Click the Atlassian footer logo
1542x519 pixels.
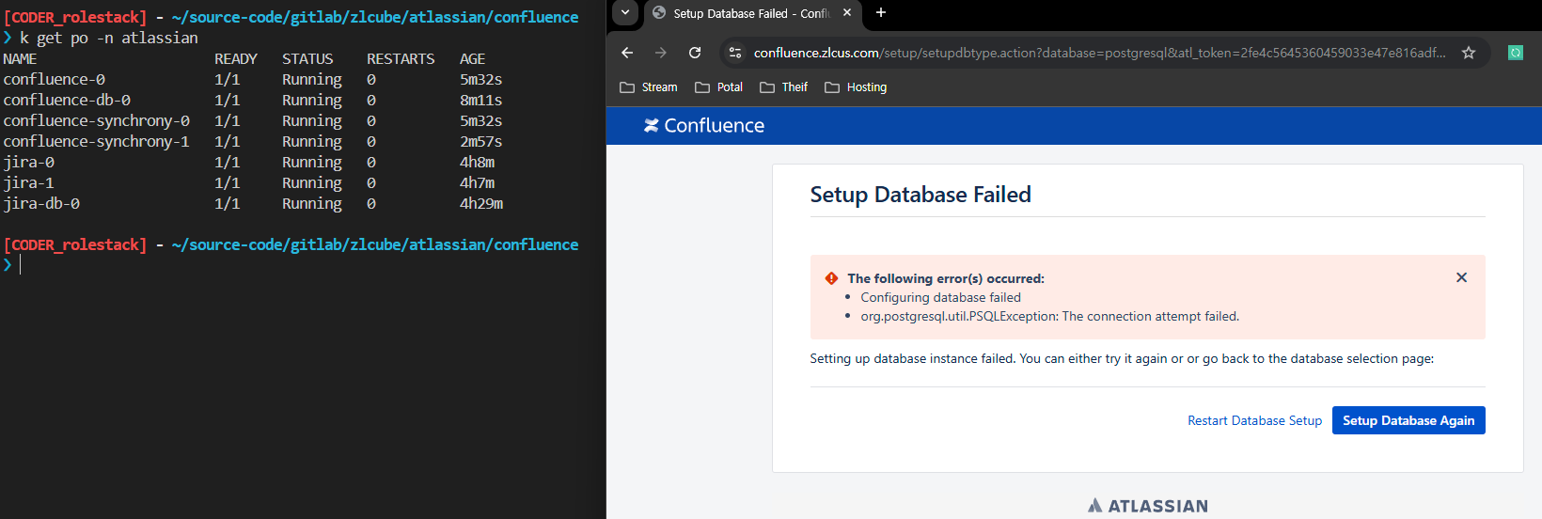pyautogui.click(x=1148, y=506)
